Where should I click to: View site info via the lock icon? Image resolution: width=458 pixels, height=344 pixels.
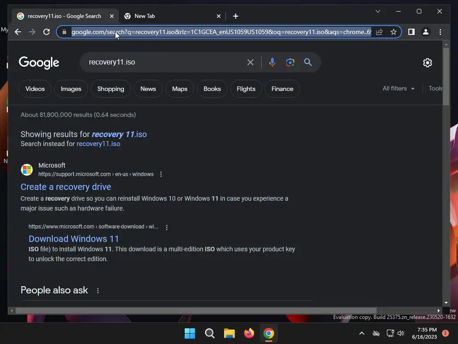click(64, 32)
